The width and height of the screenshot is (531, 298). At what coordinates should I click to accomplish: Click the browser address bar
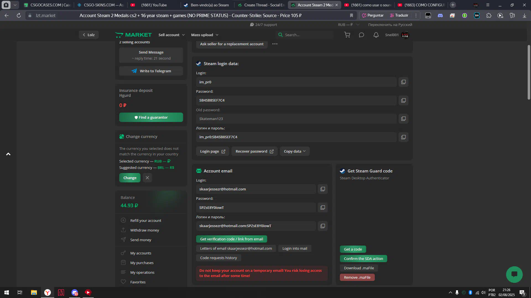(x=191, y=15)
